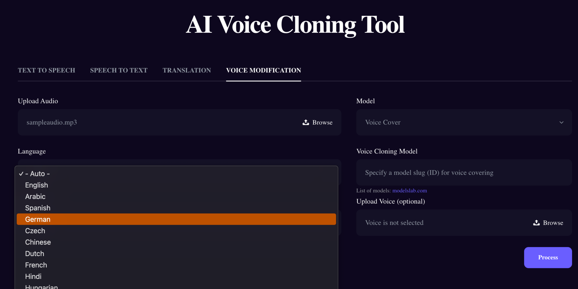Click the model slug ID input field
This screenshot has height=289, width=578.
[x=464, y=172]
